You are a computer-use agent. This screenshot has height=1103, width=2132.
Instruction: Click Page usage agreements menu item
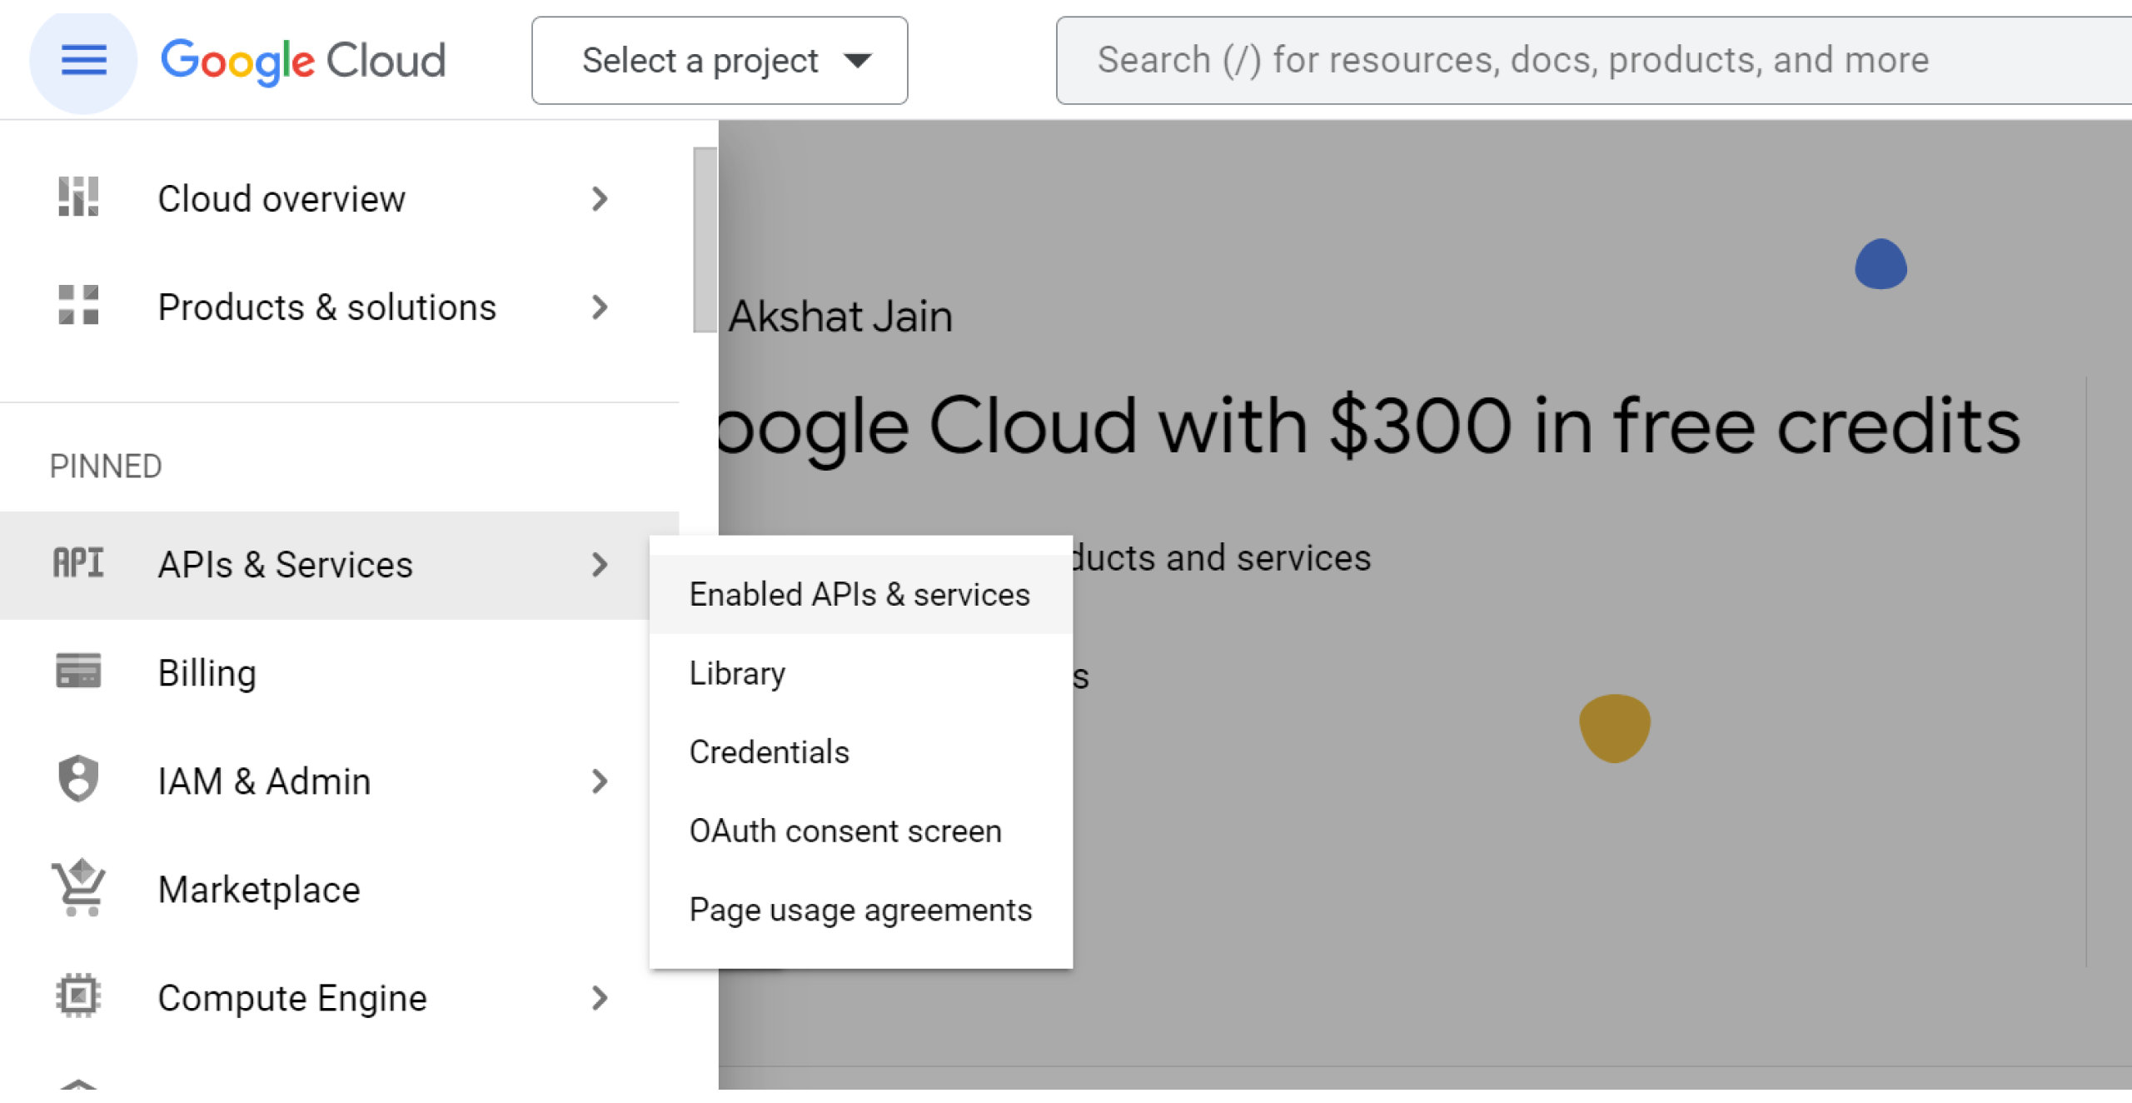pos(860,910)
